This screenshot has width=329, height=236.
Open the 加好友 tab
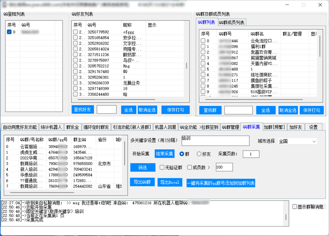tap(295, 127)
